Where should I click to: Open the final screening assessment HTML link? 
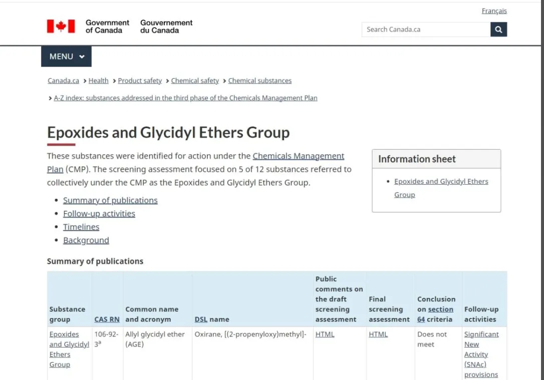point(378,334)
